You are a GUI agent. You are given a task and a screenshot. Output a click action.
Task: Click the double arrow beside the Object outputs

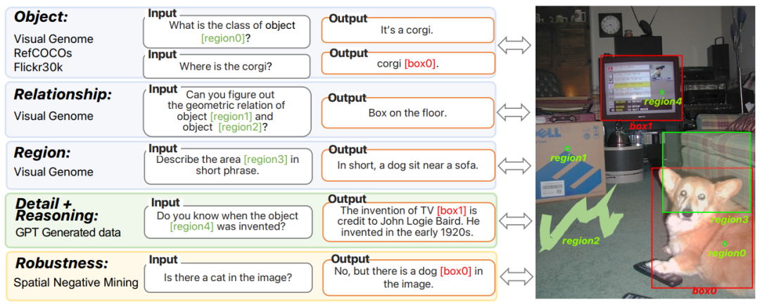(514, 46)
